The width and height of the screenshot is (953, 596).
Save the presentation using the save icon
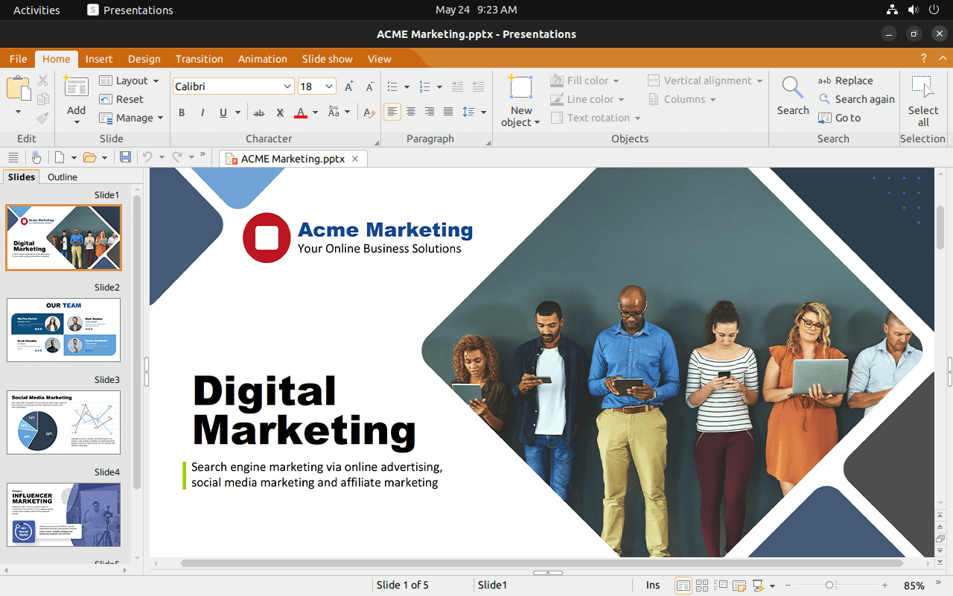(125, 157)
